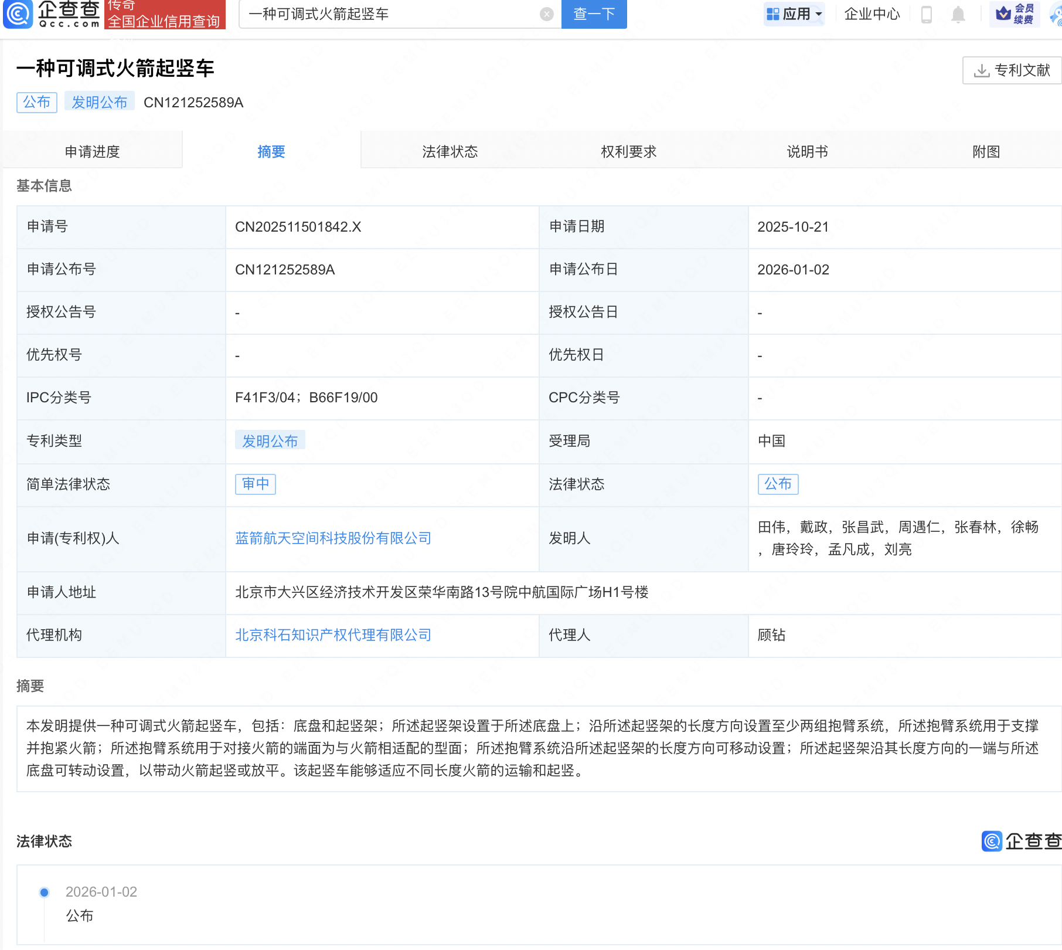The height and width of the screenshot is (950, 1062).
Task: Click the search button 查一下
Action: click(593, 14)
